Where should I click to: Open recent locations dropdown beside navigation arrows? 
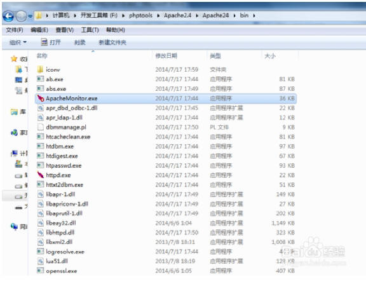tap(30, 17)
